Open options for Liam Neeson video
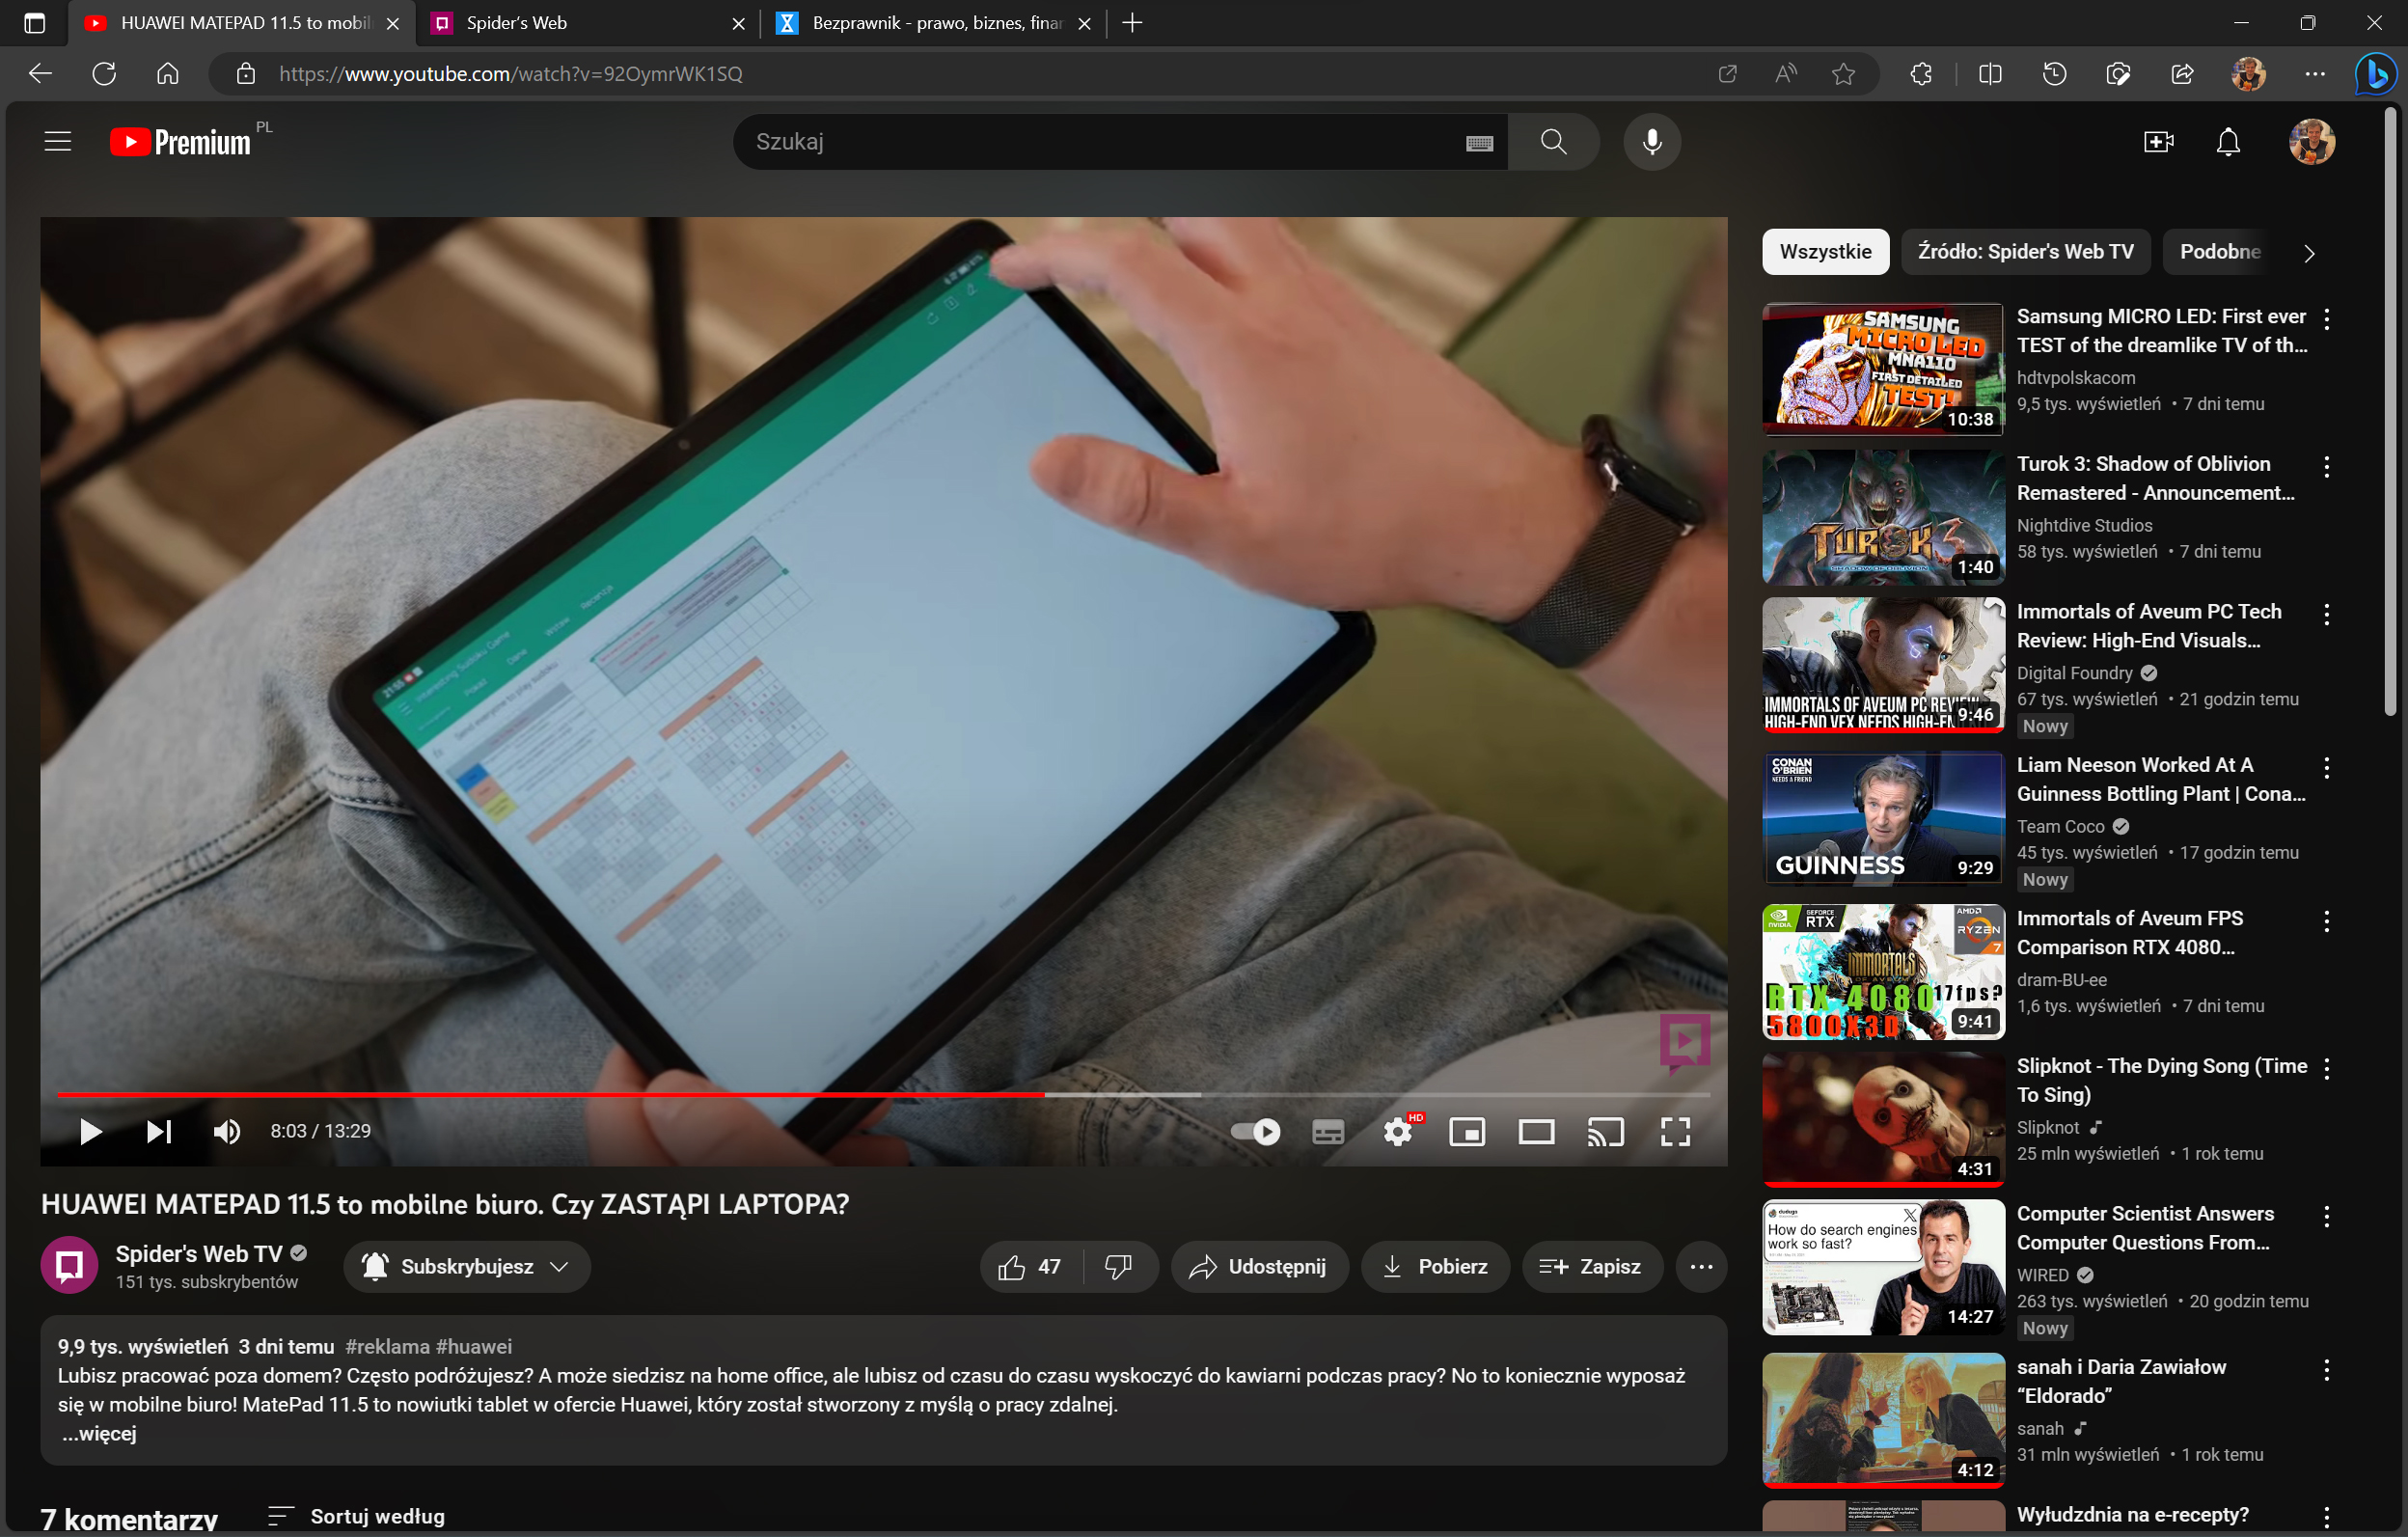2408x1537 pixels. click(2326, 768)
